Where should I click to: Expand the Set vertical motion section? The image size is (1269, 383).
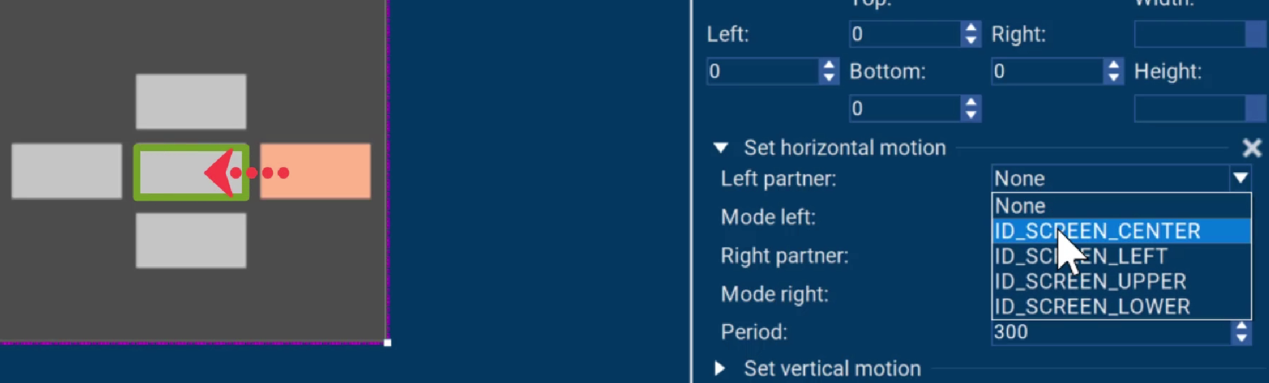click(720, 368)
